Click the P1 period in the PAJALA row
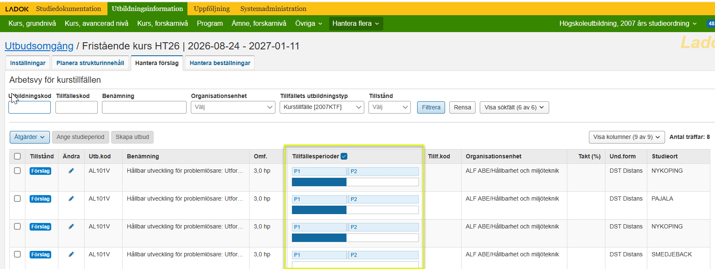 tap(319, 199)
